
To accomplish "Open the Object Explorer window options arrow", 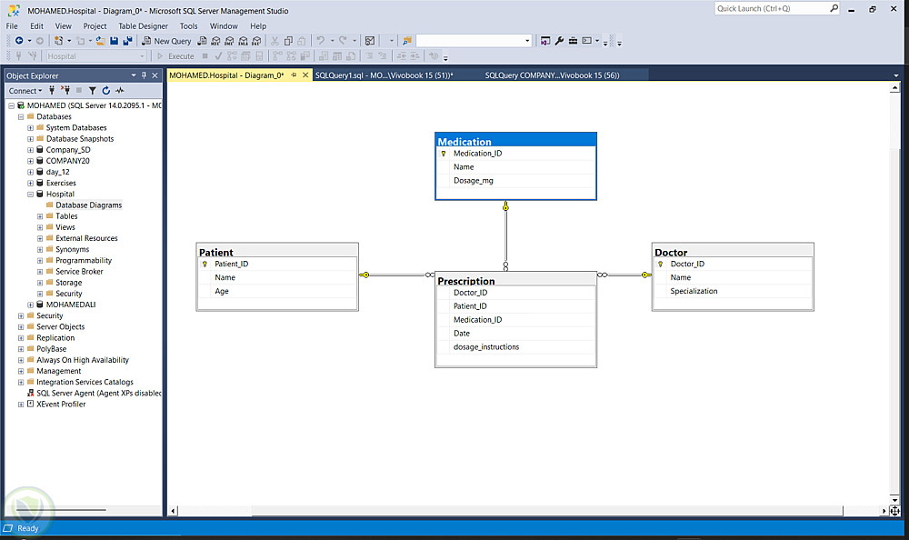I will (134, 75).
